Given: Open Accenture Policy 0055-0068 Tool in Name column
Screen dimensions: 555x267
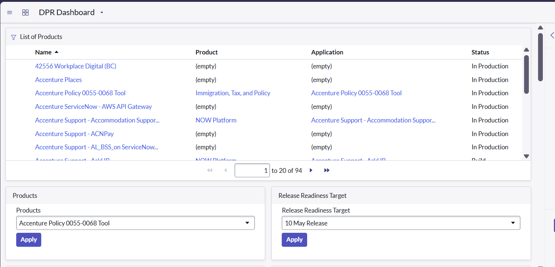Looking at the screenshot, I should pyautogui.click(x=80, y=93).
